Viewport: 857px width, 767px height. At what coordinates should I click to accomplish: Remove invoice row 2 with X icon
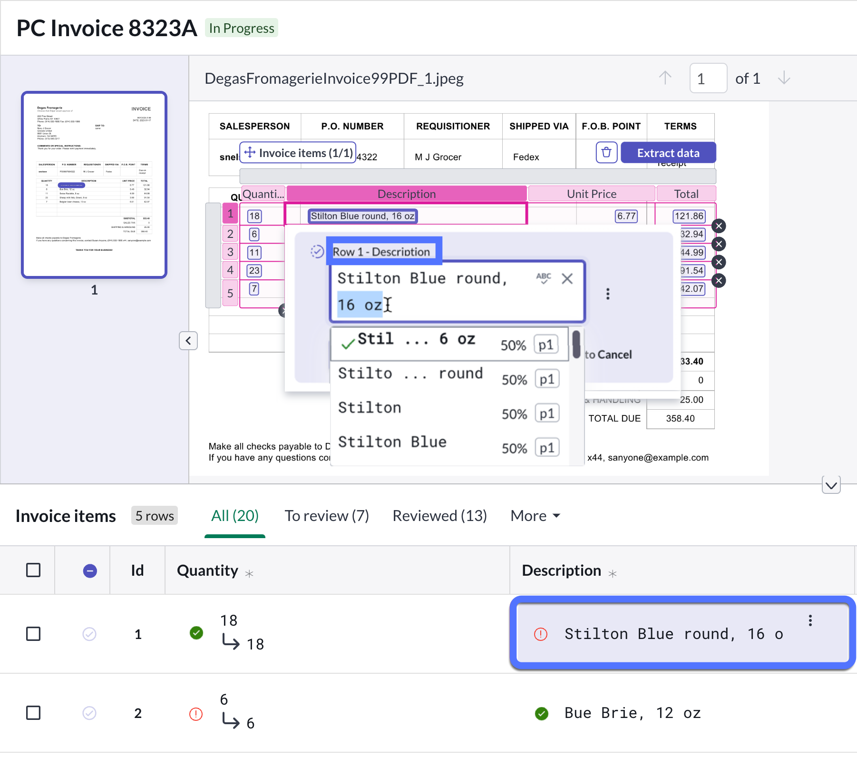click(719, 244)
